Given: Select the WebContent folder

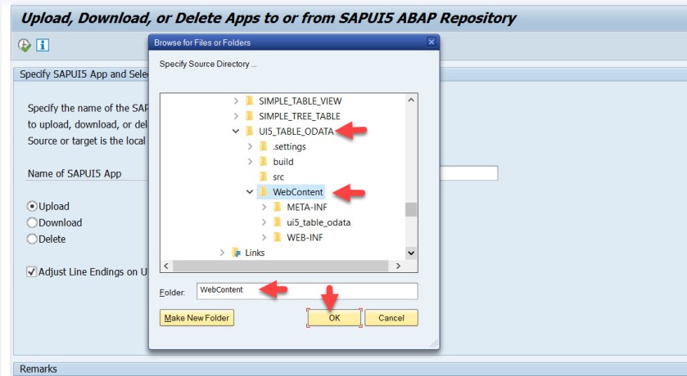Looking at the screenshot, I should click(x=297, y=192).
